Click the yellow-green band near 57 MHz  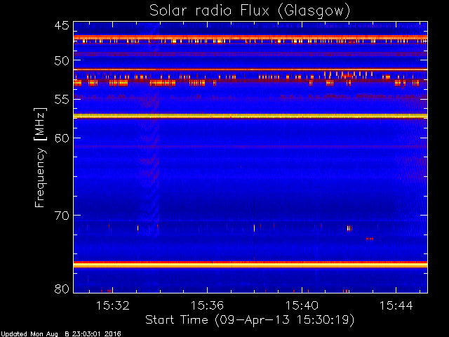(x=250, y=116)
